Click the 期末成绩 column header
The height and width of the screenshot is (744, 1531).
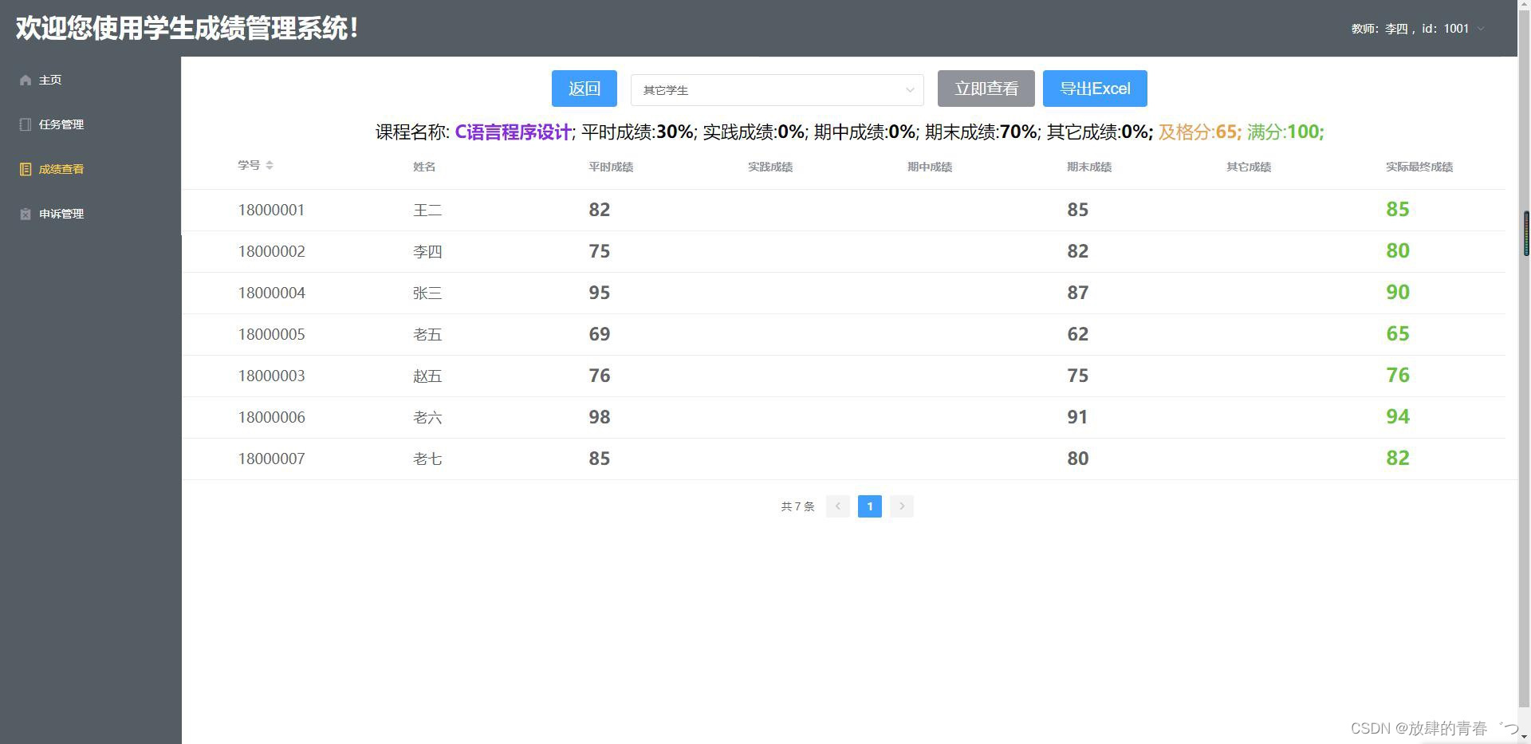(x=1089, y=167)
